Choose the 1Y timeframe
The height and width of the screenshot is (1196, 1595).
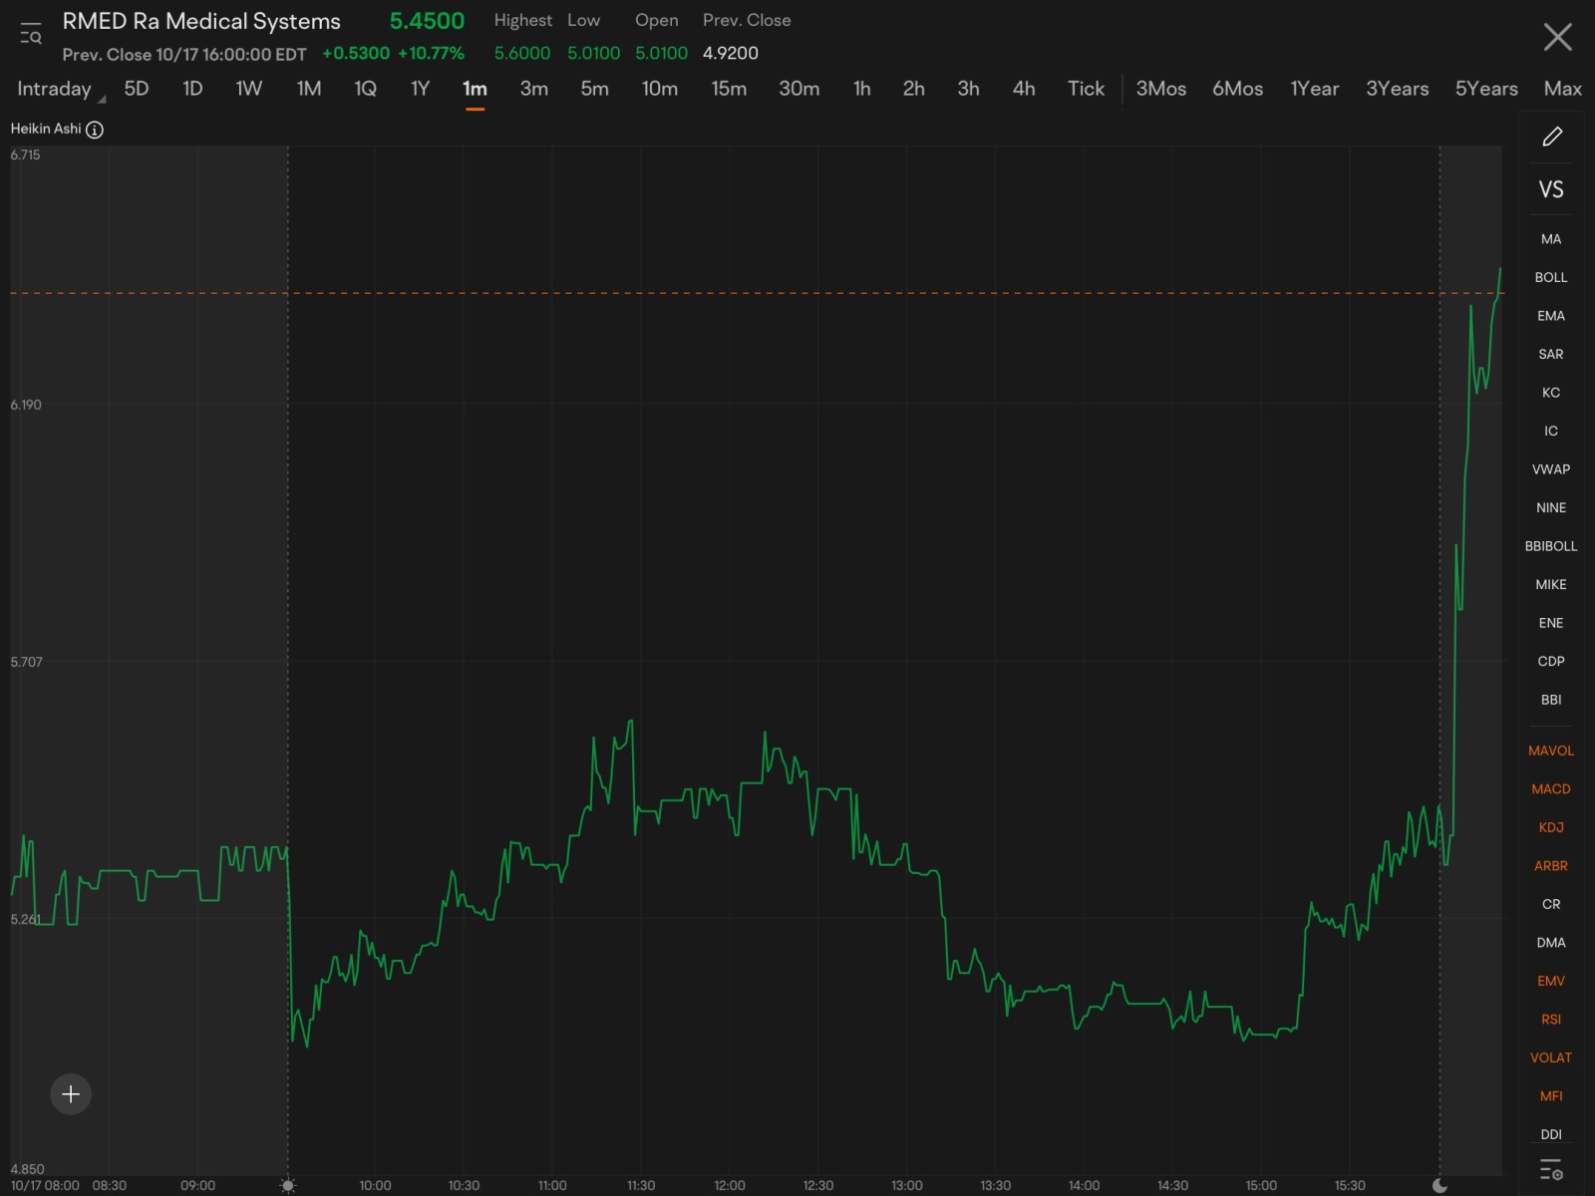(x=420, y=89)
